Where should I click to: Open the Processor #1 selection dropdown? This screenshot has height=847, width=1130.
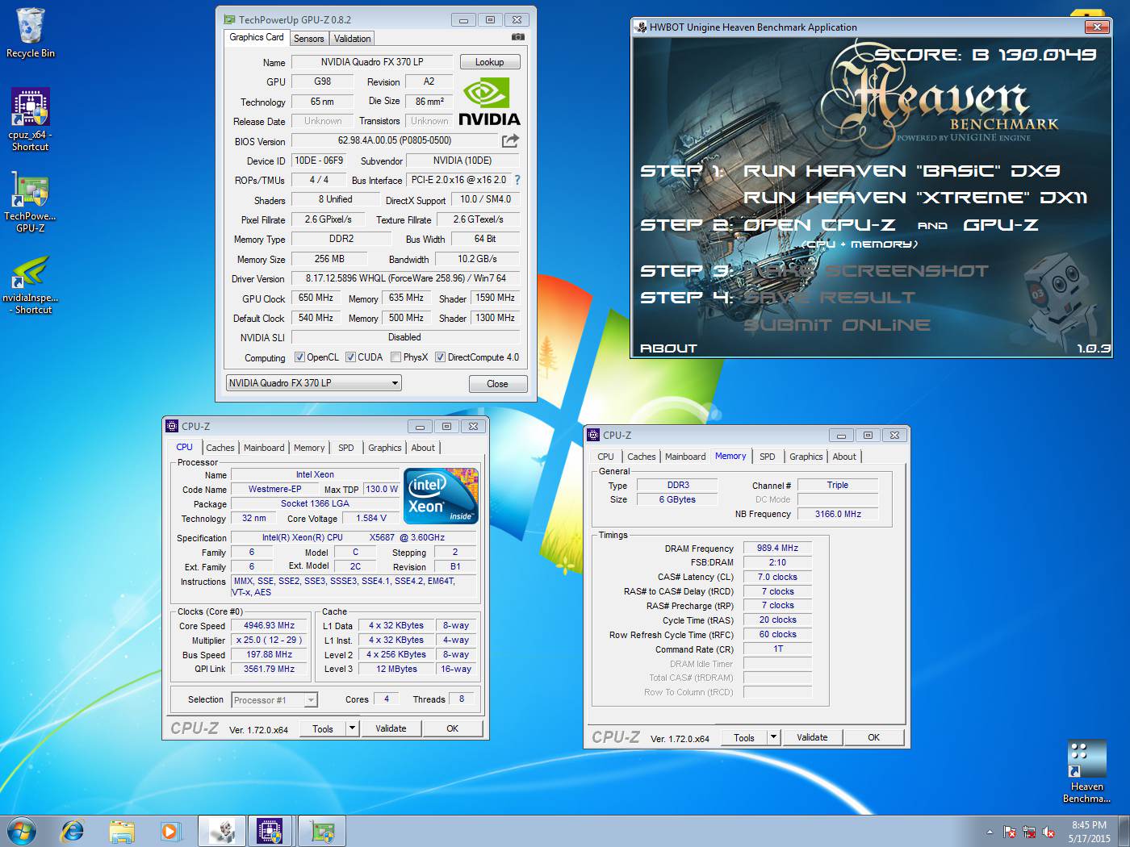point(275,700)
